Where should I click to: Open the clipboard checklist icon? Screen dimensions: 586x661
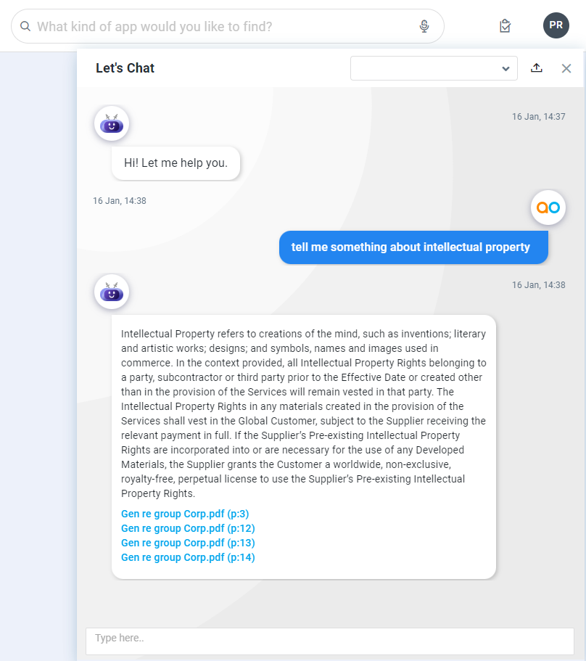click(505, 26)
